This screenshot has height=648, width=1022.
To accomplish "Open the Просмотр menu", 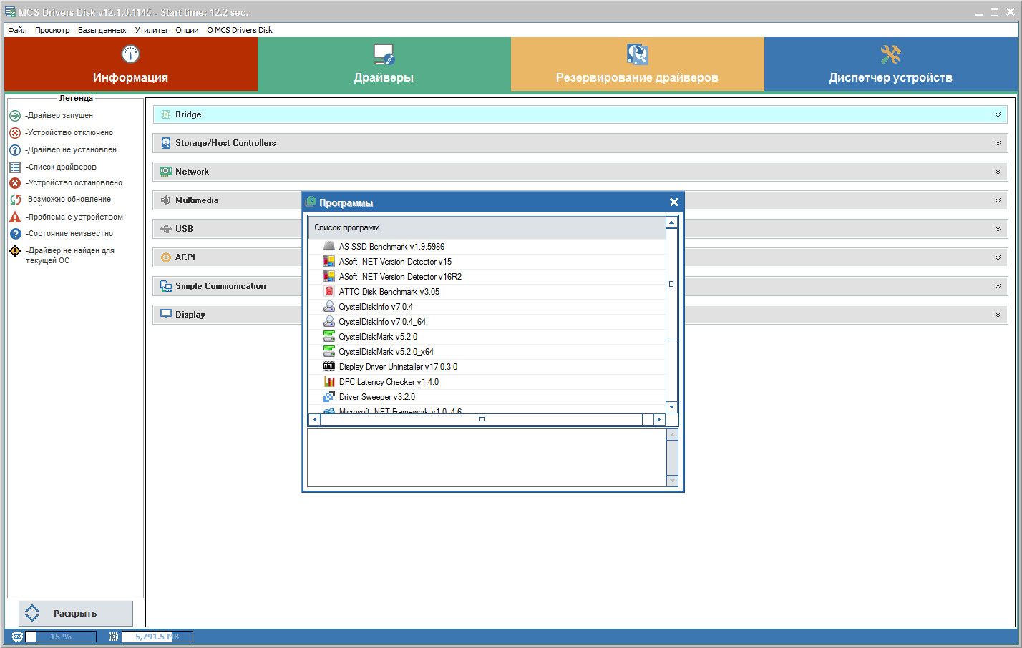I will 52,30.
